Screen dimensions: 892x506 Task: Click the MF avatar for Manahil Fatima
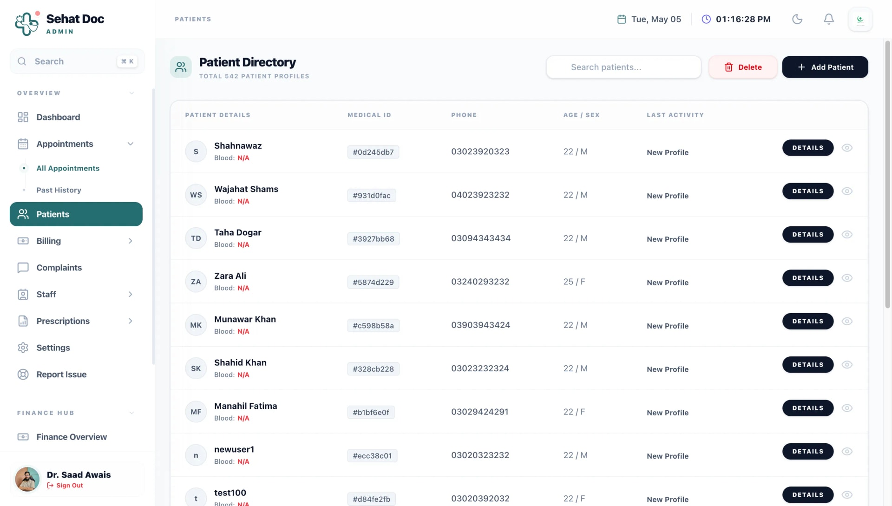(x=196, y=412)
